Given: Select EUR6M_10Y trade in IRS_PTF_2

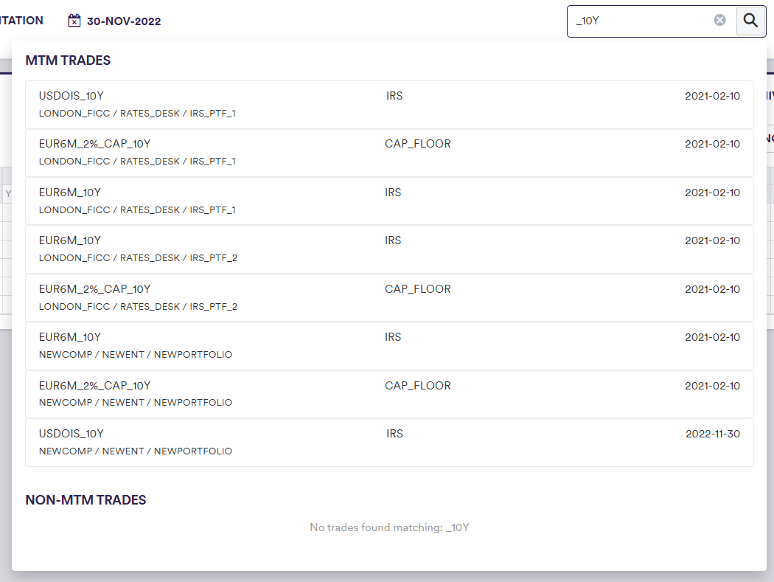Looking at the screenshot, I should click(x=389, y=249).
